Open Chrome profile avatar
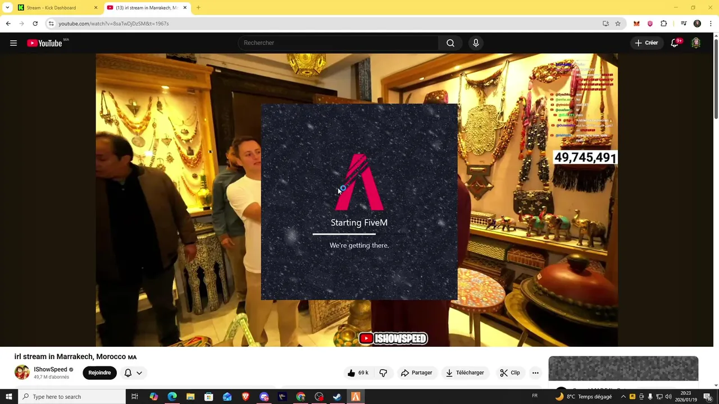This screenshot has width=719, height=404. [x=697, y=24]
